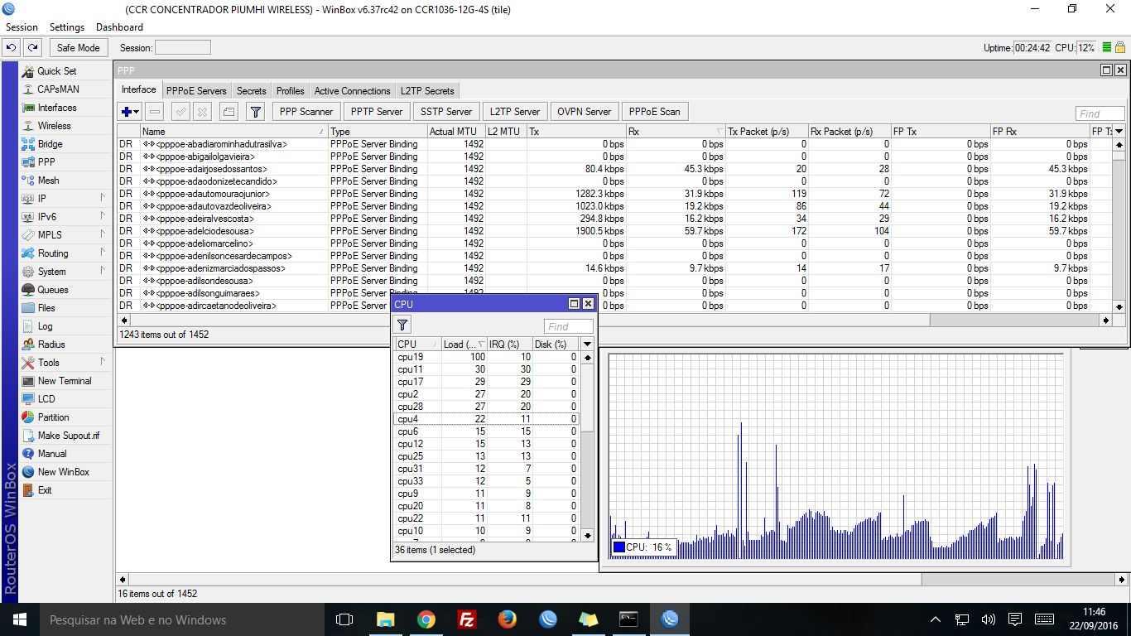
Task: Open CAPsMAN in the sidebar
Action: [x=58, y=89]
